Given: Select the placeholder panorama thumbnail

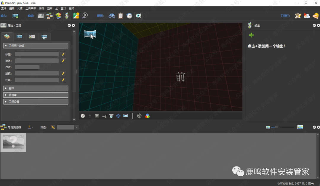Looking at the screenshot, I should (13, 142).
